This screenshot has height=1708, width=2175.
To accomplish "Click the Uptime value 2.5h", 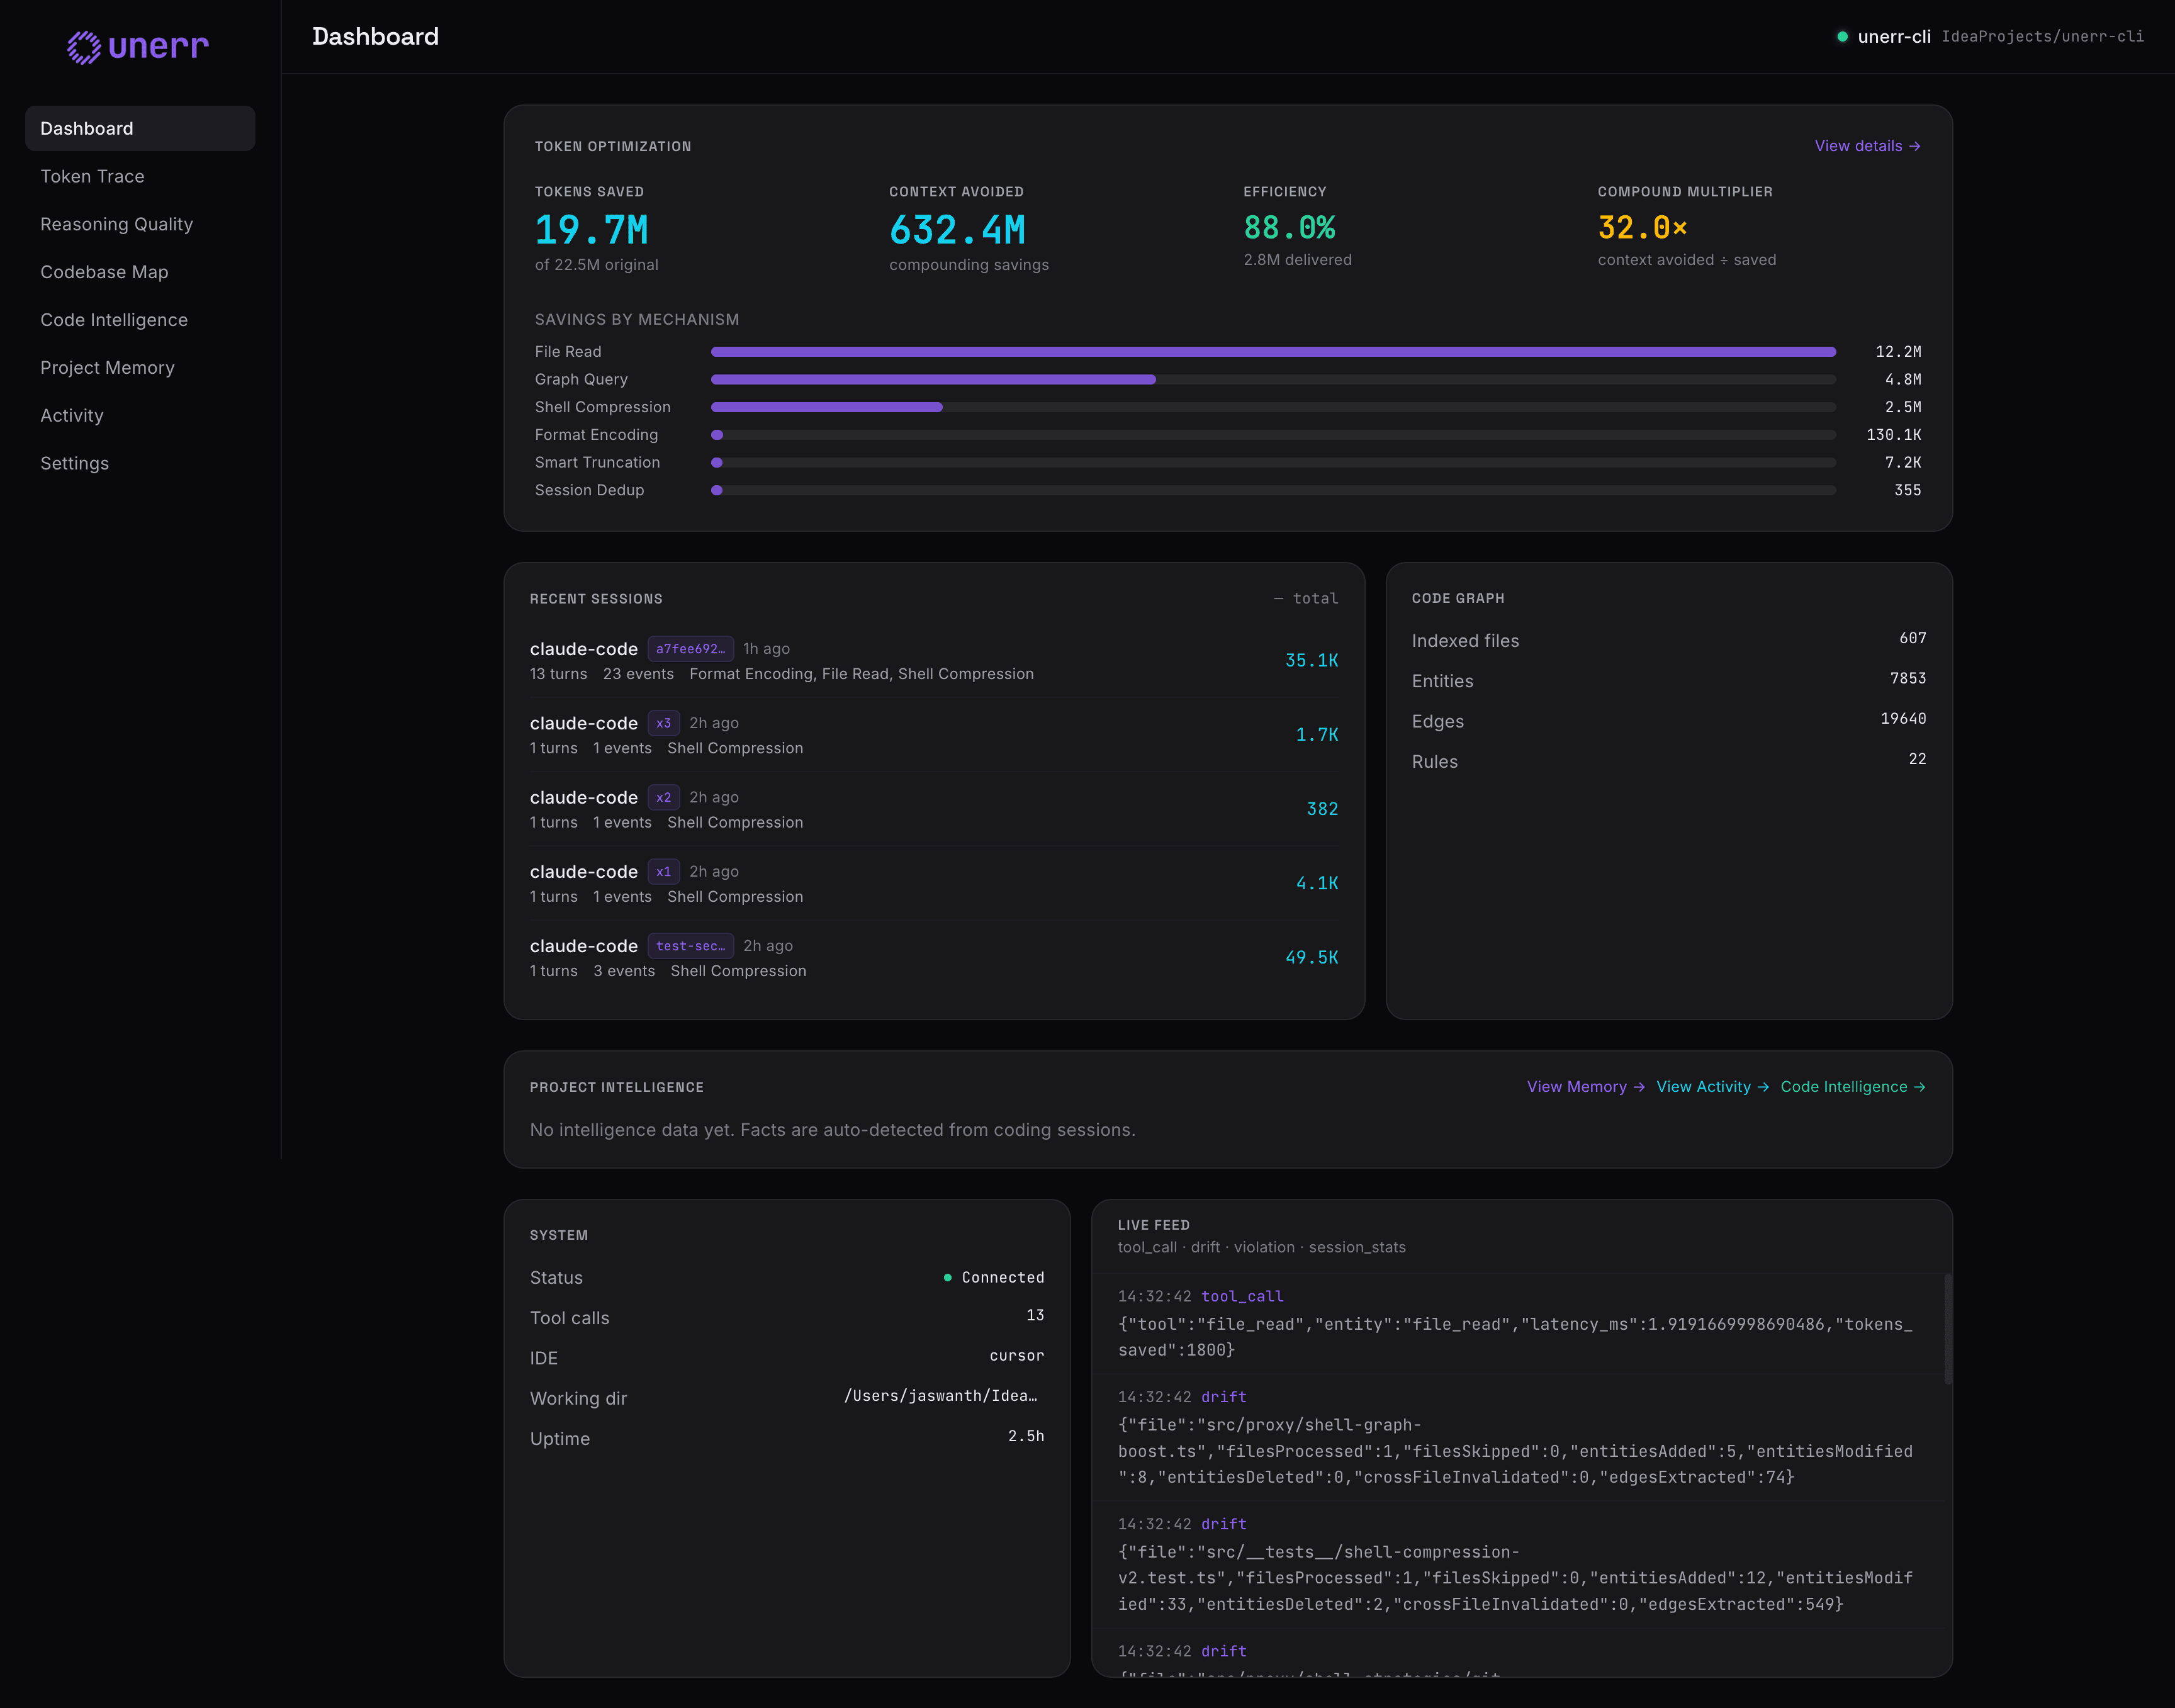I will [1026, 1436].
